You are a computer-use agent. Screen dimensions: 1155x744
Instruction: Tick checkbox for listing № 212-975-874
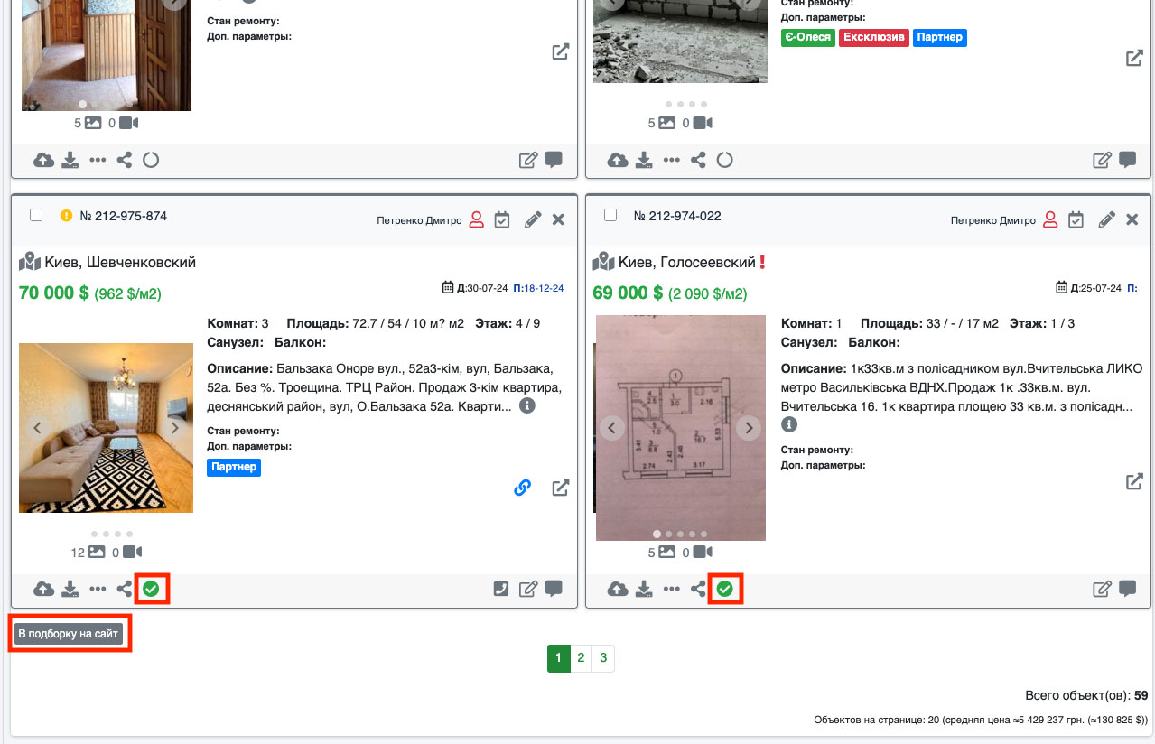pyautogui.click(x=36, y=215)
